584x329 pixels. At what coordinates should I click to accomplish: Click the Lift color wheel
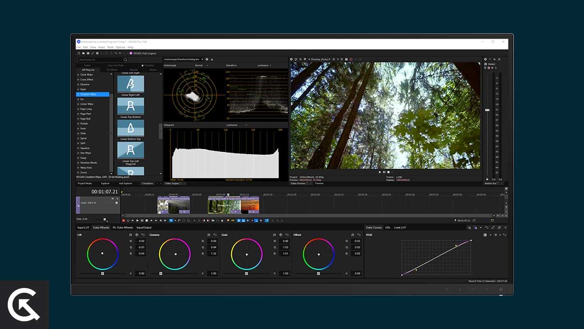[x=103, y=254]
